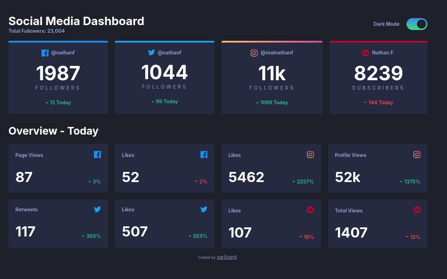
Task: Toggle the Dark Mode switch
Action: (x=417, y=24)
